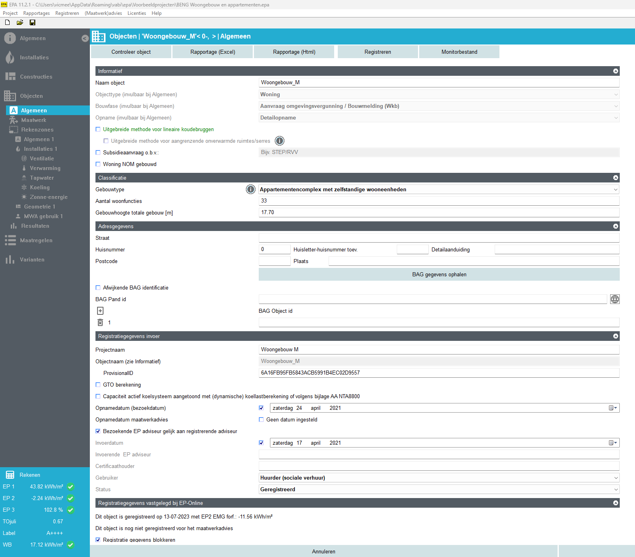Image resolution: width=635 pixels, height=557 pixels.
Task: Click the Straat input field
Action: click(439, 238)
